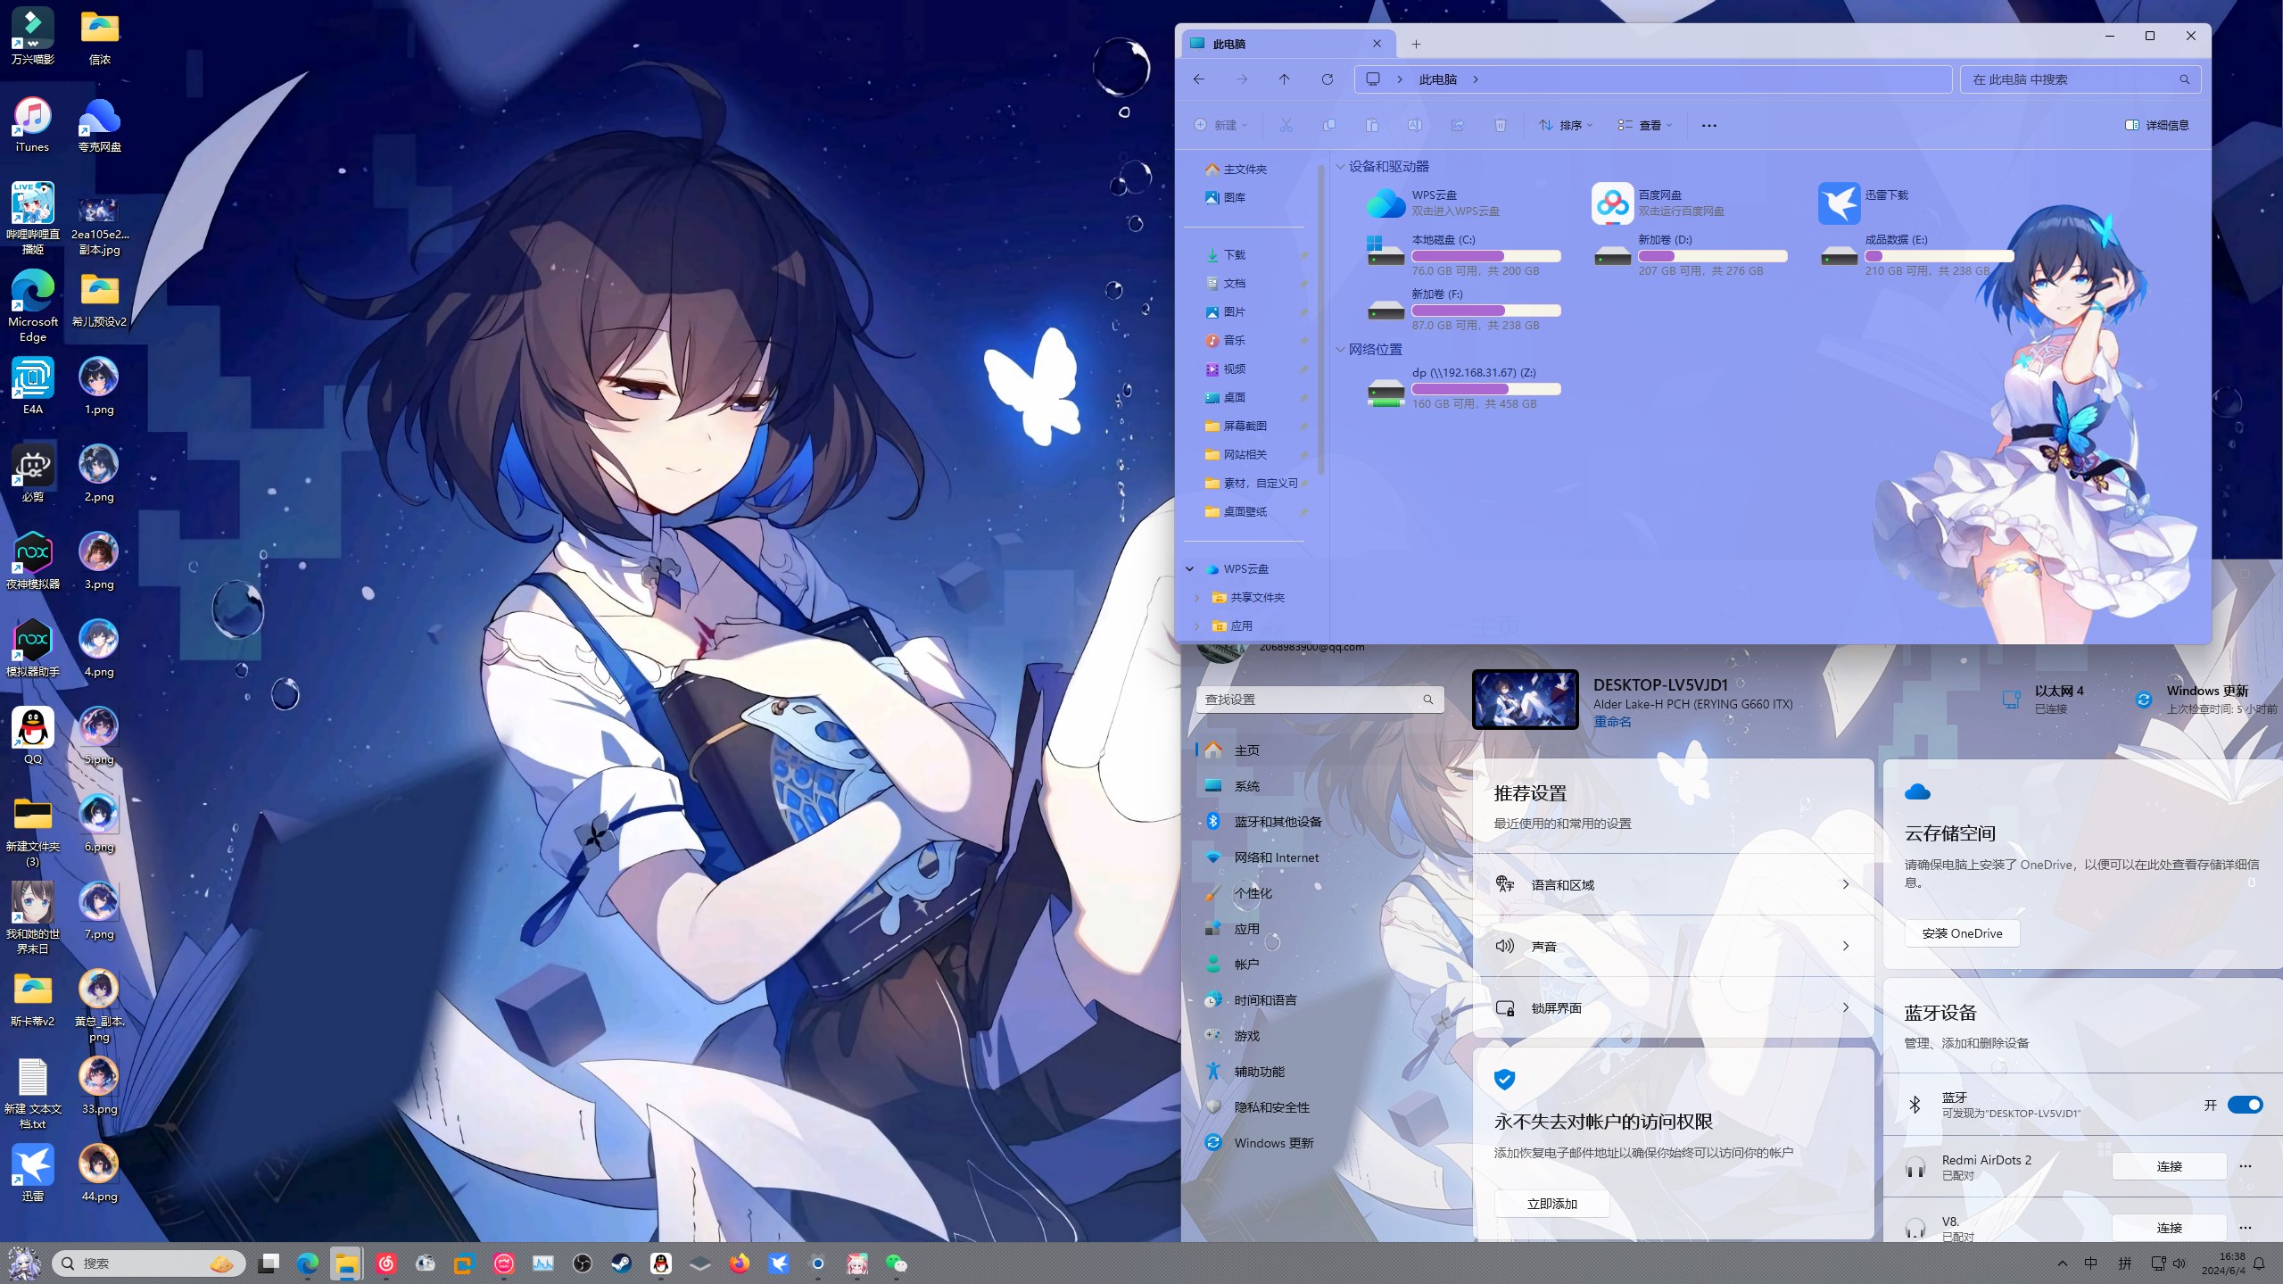This screenshot has height=1284, width=2283.
Task: Expand the 共享文件夹 tree node
Action: coord(1197,597)
